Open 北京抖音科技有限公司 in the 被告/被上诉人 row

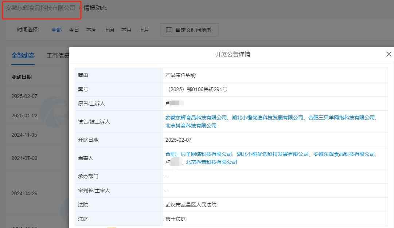coord(191,126)
